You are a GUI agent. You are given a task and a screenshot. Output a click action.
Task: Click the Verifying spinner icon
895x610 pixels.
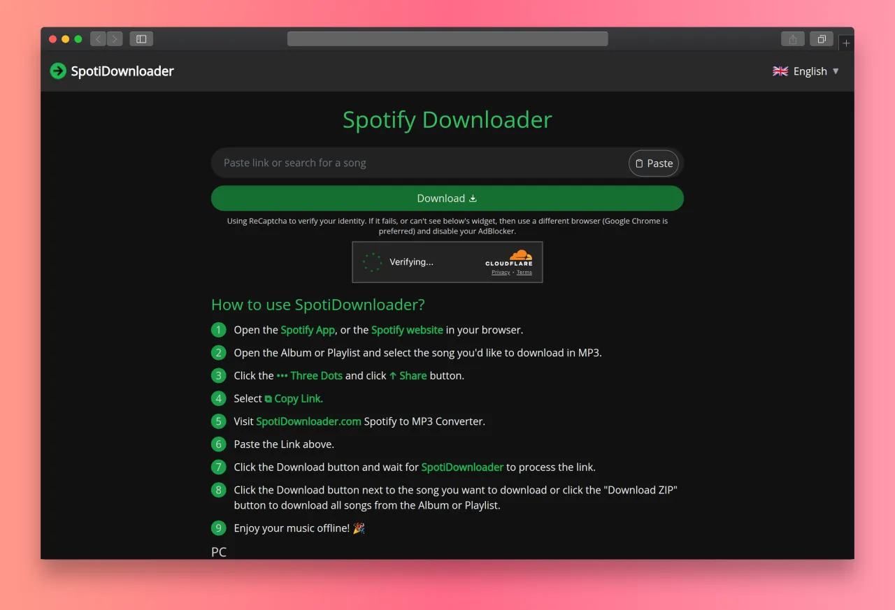(372, 262)
